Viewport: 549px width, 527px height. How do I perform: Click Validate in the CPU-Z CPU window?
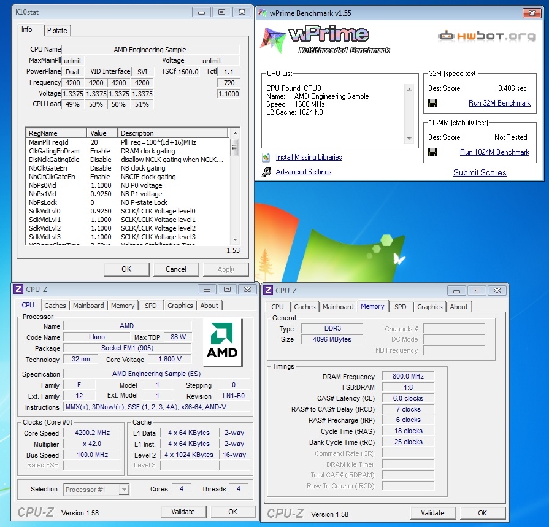click(x=183, y=512)
